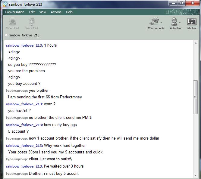This screenshot has height=179, width=201.
Task: Click the message starting "Your posts 30pm"
Action: tap(55, 152)
